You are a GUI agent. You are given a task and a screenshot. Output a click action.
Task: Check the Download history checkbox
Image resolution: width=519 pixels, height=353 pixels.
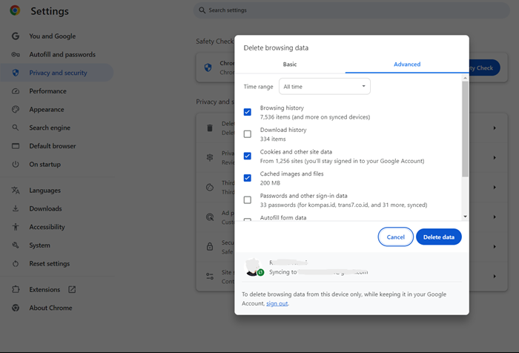tap(247, 133)
